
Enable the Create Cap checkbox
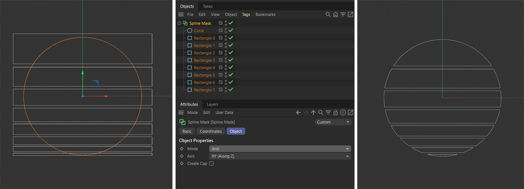coord(211,163)
